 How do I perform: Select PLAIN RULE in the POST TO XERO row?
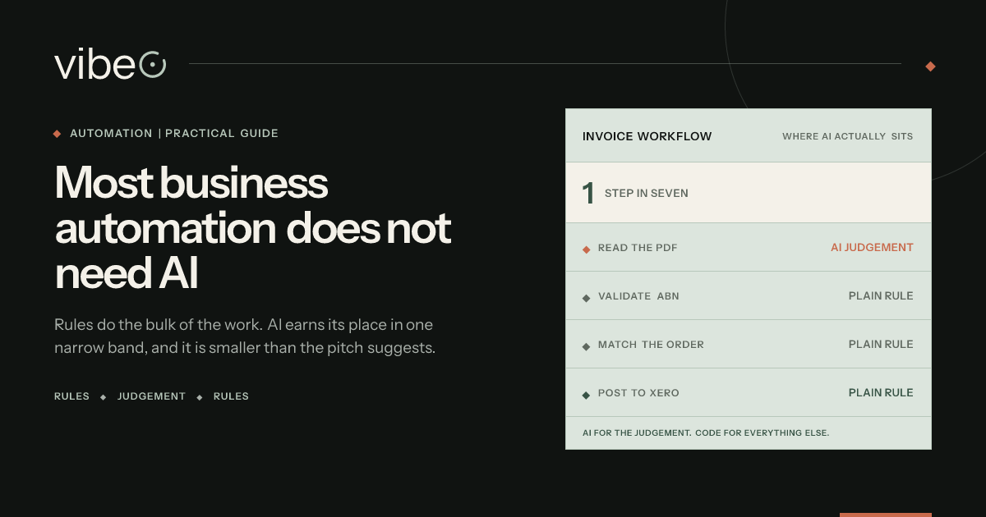881,392
